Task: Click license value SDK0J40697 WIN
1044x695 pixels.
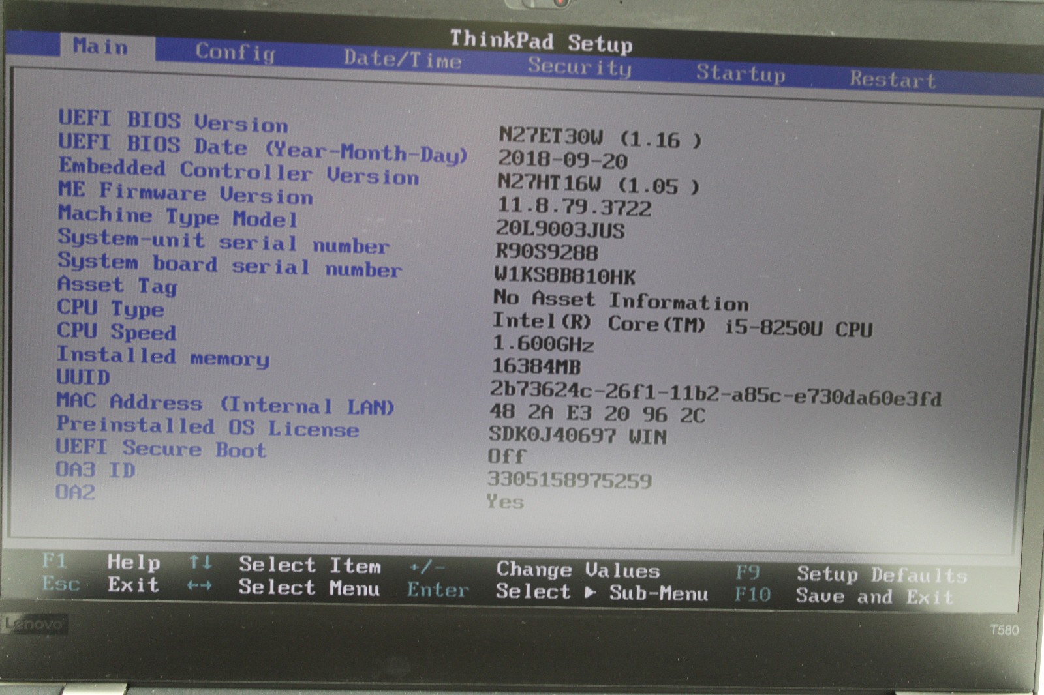Action: point(578,436)
